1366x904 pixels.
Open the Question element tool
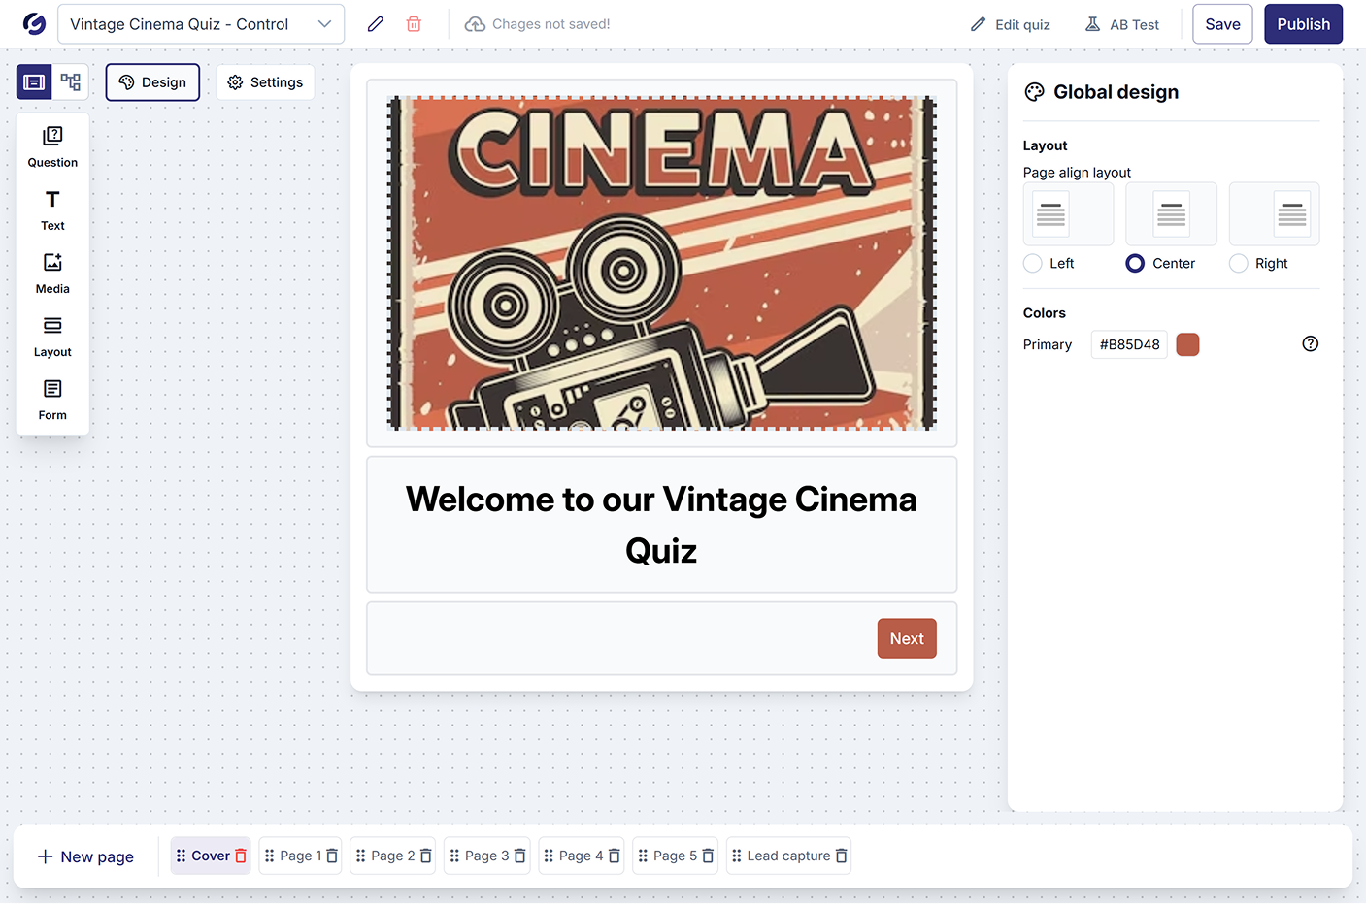[x=52, y=146]
